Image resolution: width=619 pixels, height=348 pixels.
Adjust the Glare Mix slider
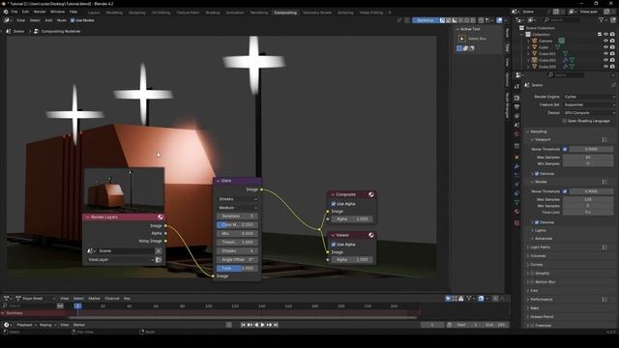pyautogui.click(x=237, y=234)
